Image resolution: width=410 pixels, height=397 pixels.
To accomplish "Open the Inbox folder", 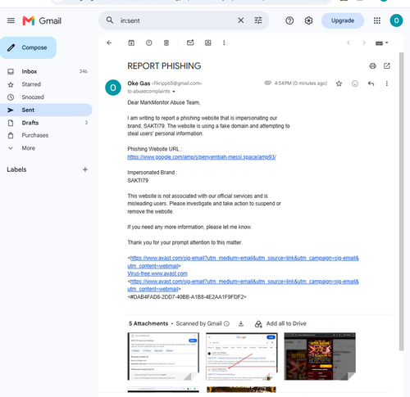I will point(46,71).
